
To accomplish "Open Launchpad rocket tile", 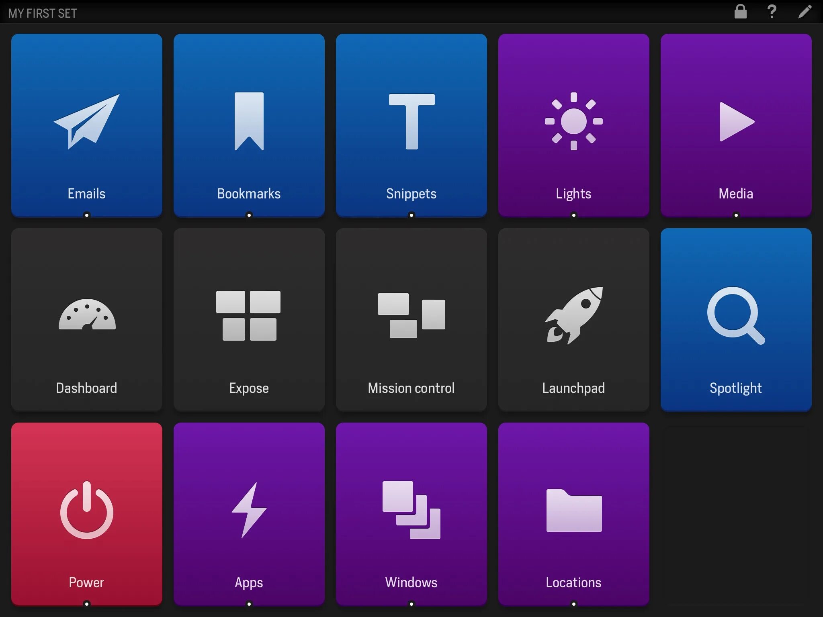I will (573, 319).
